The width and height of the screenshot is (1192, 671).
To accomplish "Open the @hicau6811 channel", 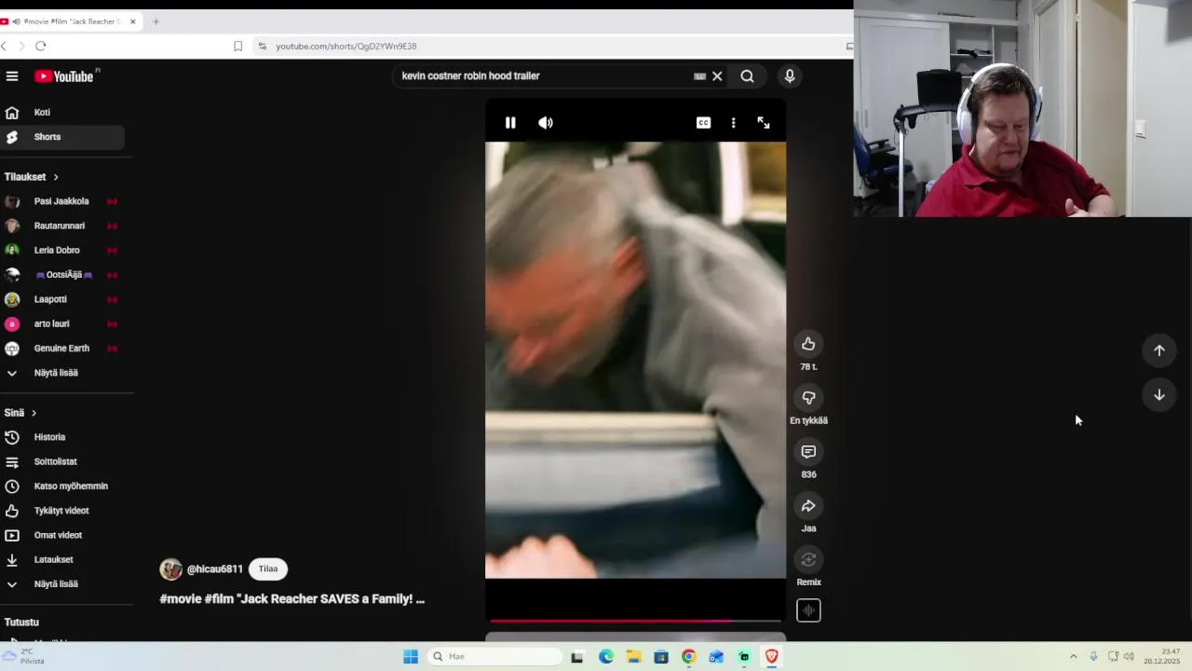I will point(215,569).
